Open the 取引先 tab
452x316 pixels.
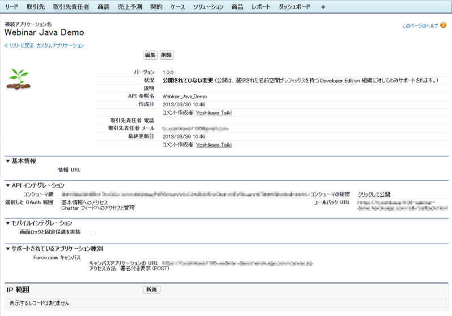click(36, 7)
